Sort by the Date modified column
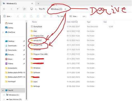Viewport: 132px width, 101px height. click(x=72, y=22)
